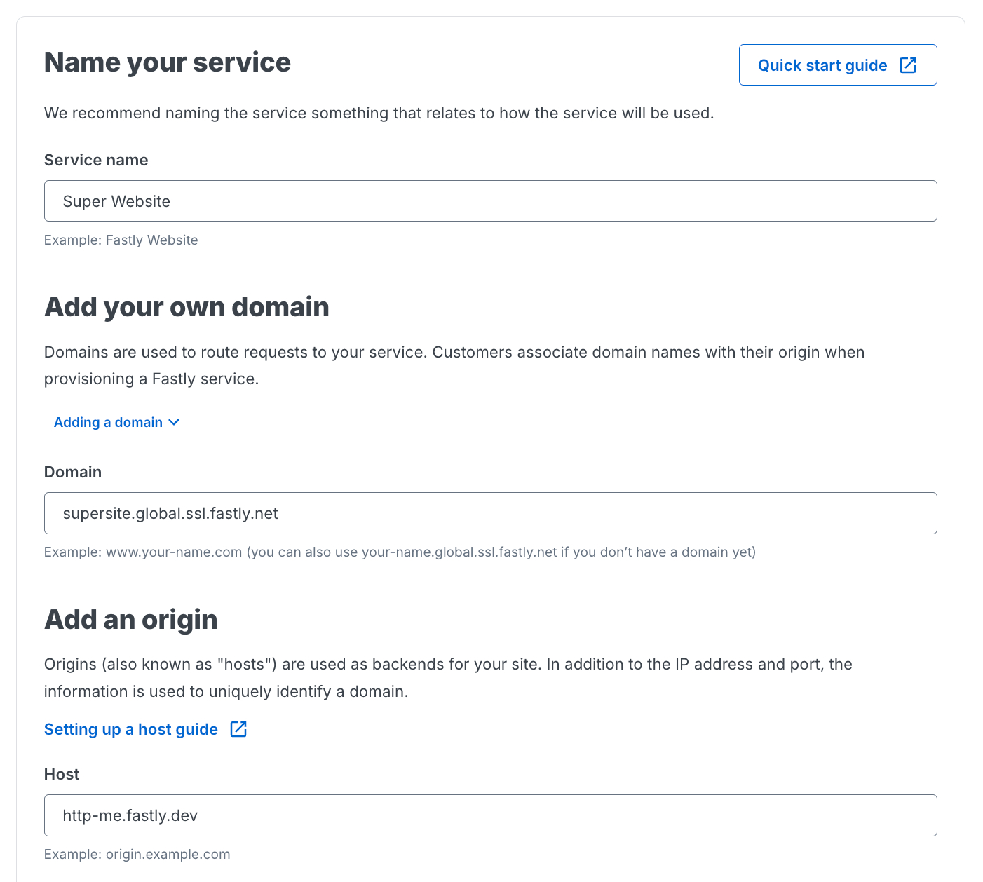Click the Add your own domain heading
The height and width of the screenshot is (882, 983).
tap(187, 306)
